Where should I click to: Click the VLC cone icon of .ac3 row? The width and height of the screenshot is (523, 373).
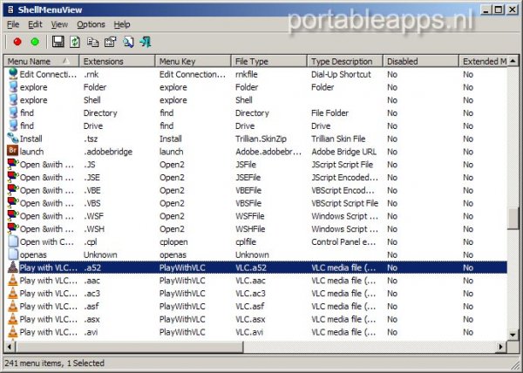coord(13,294)
